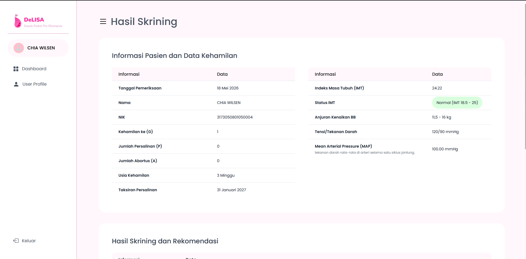Click the MAP description about tekanan darah rata-rata

[365, 153]
